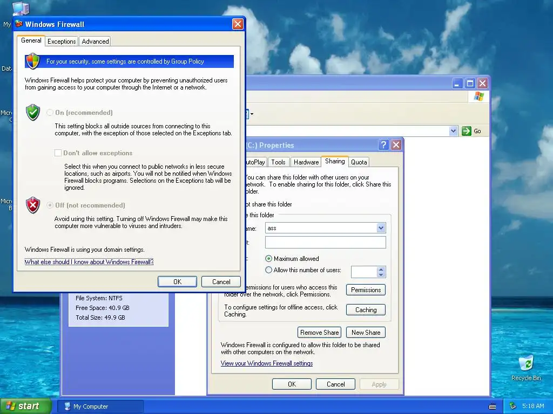Open the Advanced tab in Windows Firewall
This screenshot has width=553, height=414.
[x=95, y=42]
